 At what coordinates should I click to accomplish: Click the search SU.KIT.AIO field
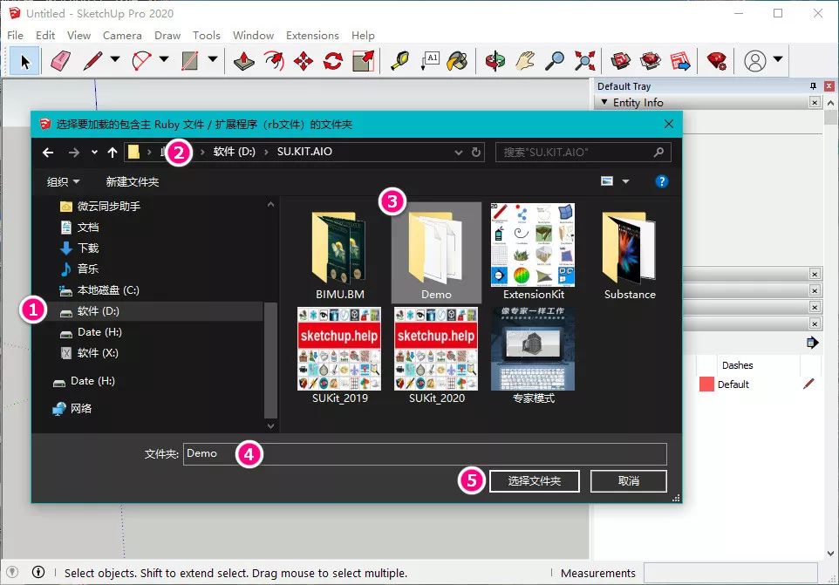tap(583, 153)
